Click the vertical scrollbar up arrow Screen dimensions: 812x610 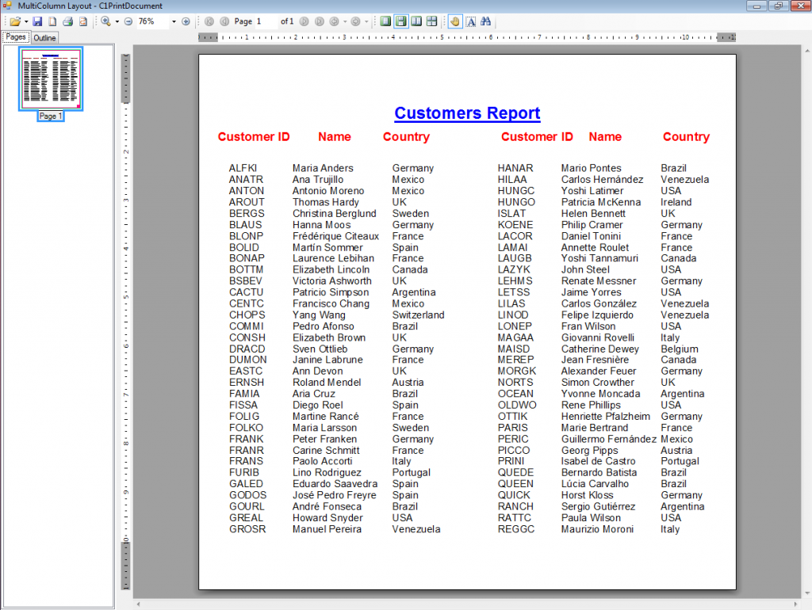(807, 51)
